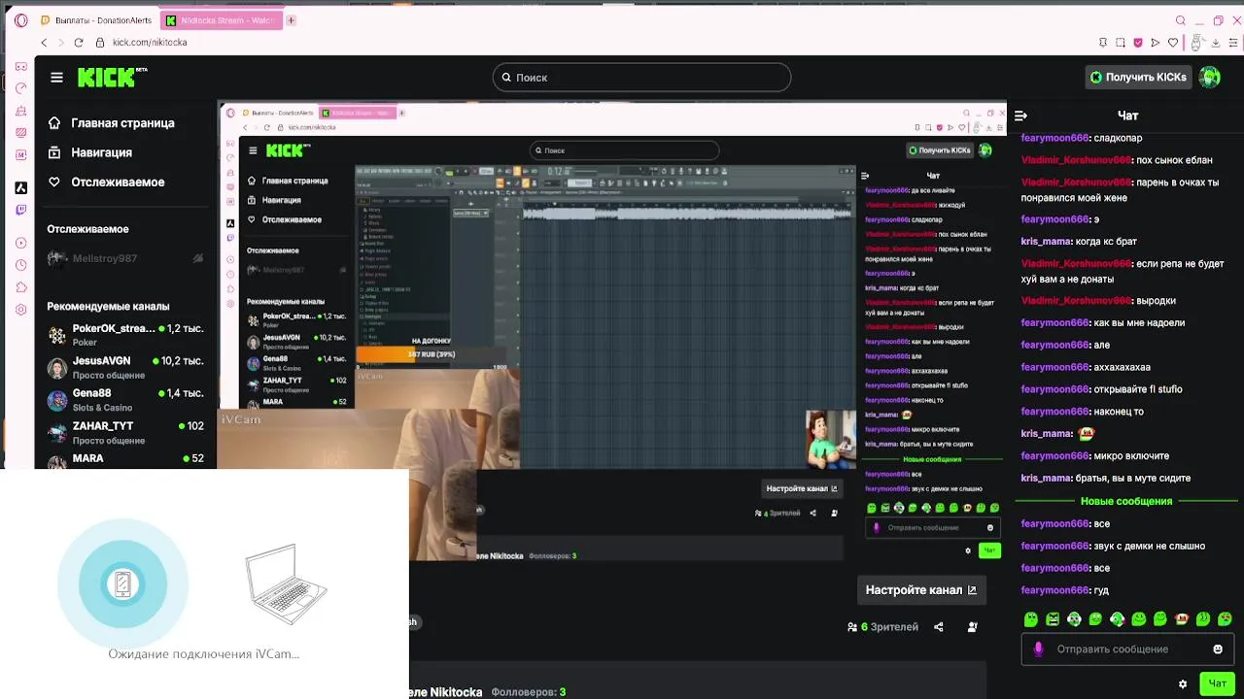Click the pin icon in the address bar
The width and height of the screenshot is (1244, 699).
1103,43
